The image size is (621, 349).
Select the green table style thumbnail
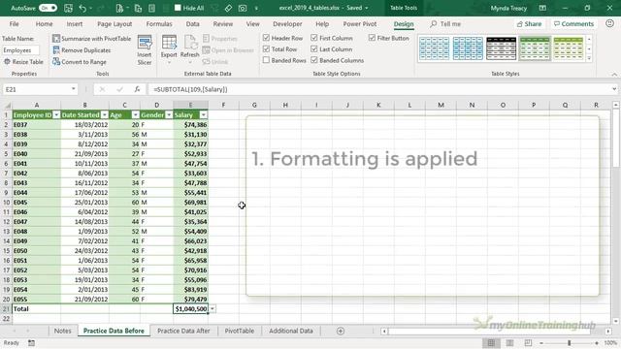pos(535,48)
